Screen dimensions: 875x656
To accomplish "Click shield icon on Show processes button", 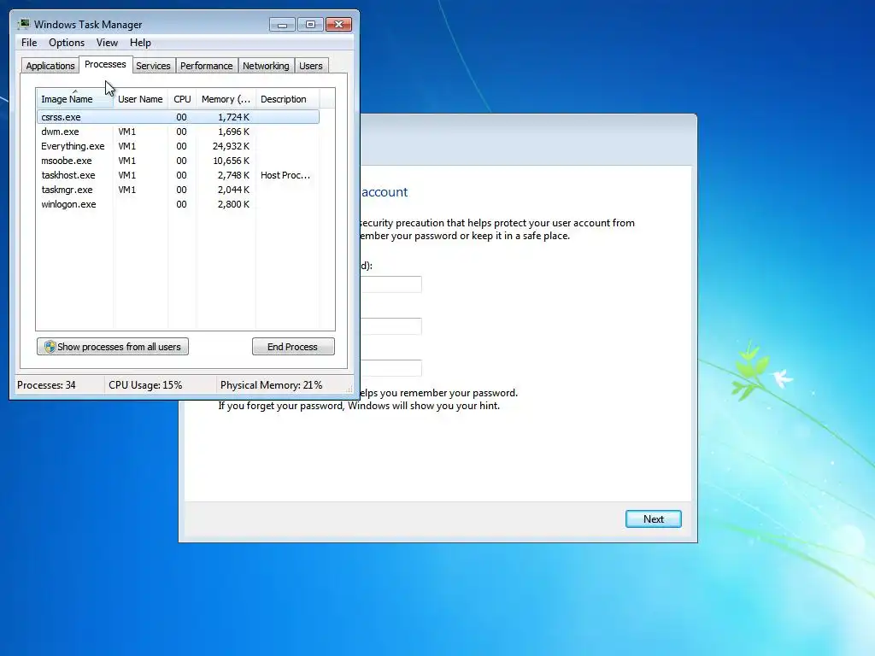I will 50,347.
